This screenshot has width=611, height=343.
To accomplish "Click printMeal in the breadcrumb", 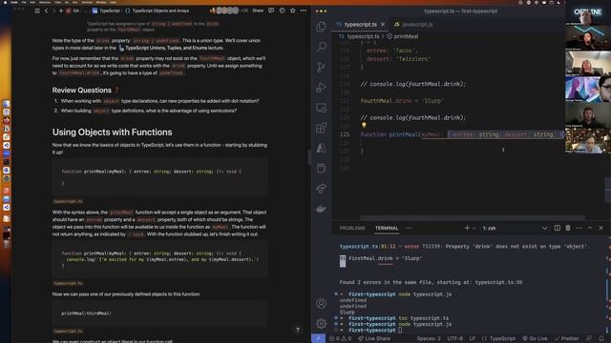I will [x=406, y=36].
